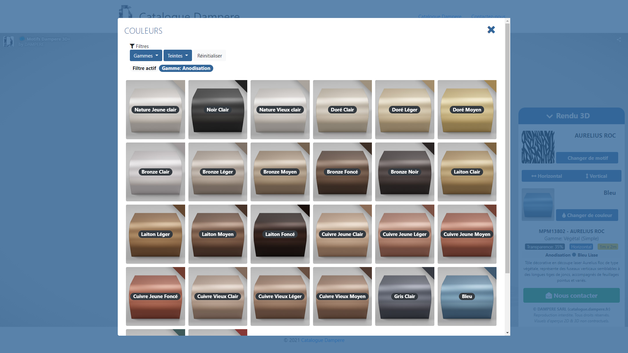Click the MPM13802 - AURELIUS ROC title
Viewport: 628px width, 353px height.
[x=571, y=231]
